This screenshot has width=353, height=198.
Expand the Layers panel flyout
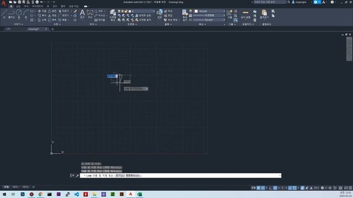tap(132, 24)
